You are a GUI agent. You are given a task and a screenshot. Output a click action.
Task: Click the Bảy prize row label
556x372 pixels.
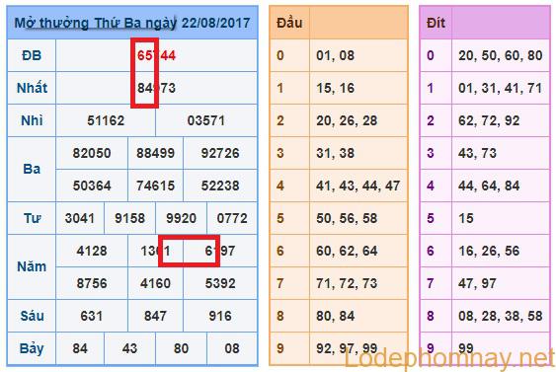click(32, 348)
